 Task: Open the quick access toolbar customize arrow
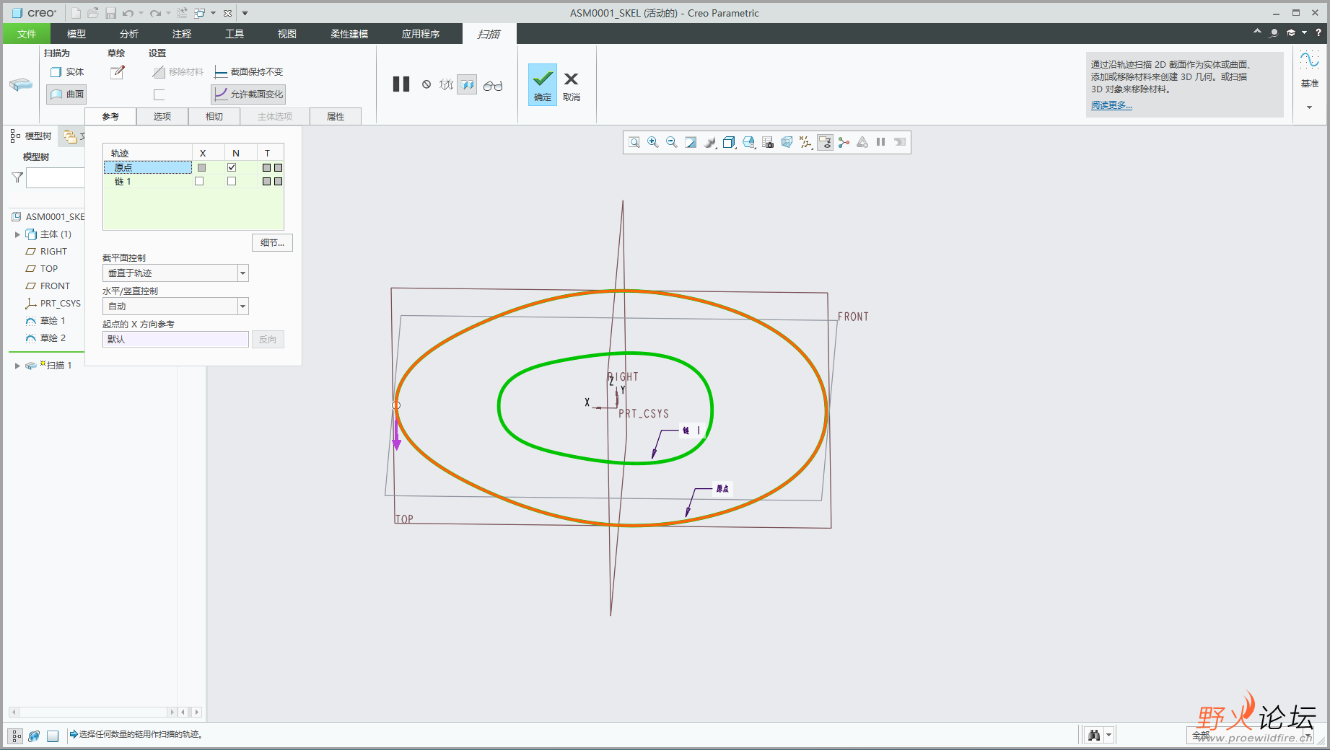[245, 13]
